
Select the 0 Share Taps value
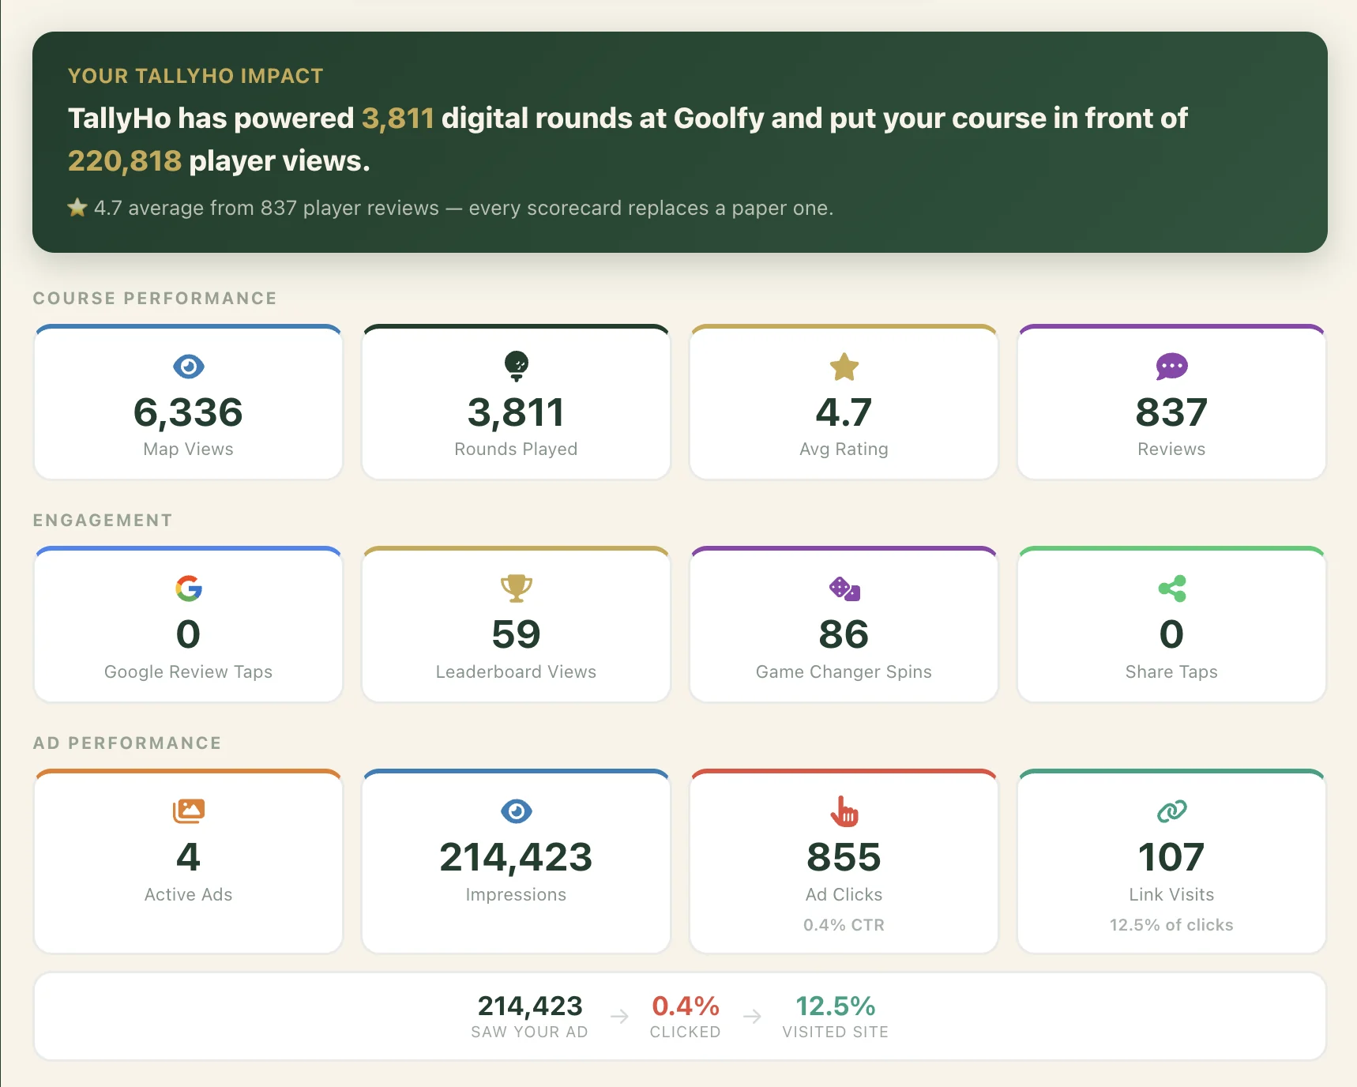point(1171,634)
